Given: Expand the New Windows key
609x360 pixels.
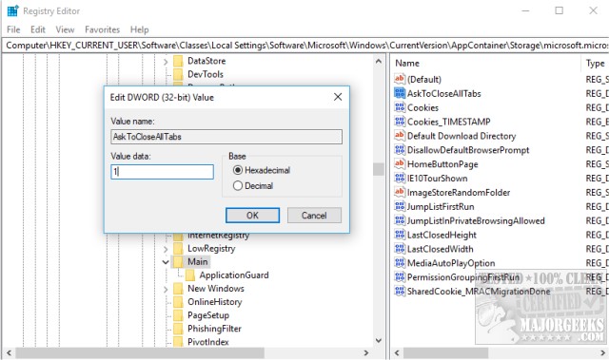Looking at the screenshot, I should tap(166, 289).
